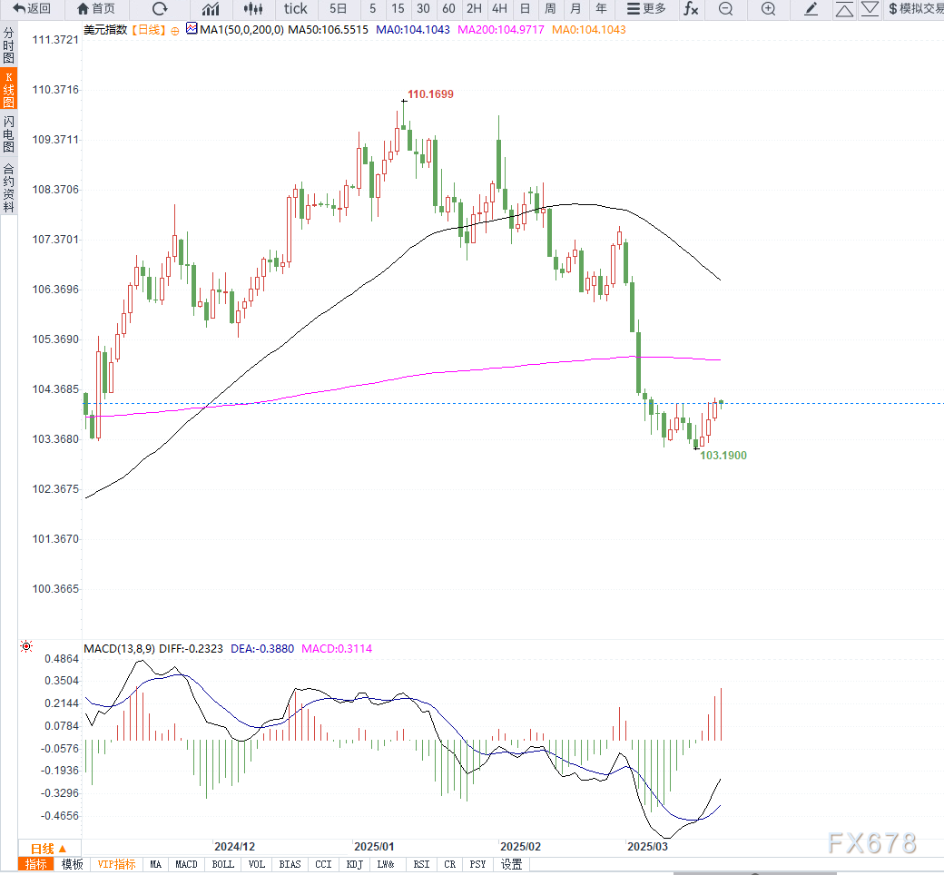Click the refresh icon in top toolbar

[160, 9]
